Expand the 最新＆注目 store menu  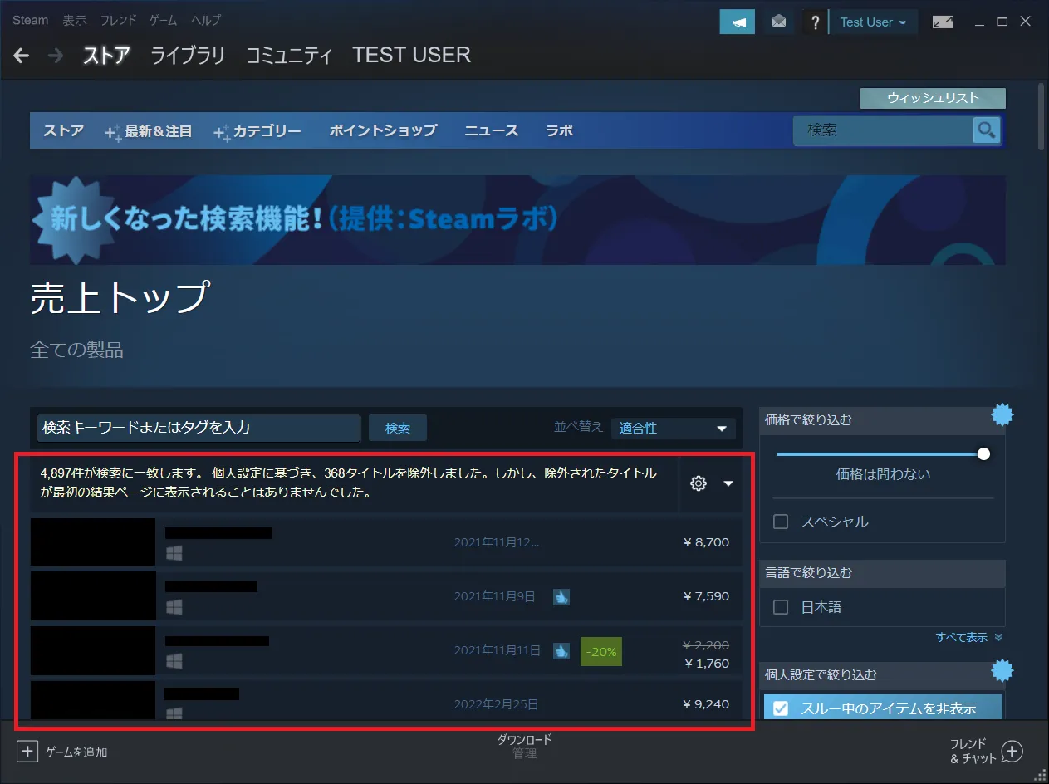pos(149,130)
